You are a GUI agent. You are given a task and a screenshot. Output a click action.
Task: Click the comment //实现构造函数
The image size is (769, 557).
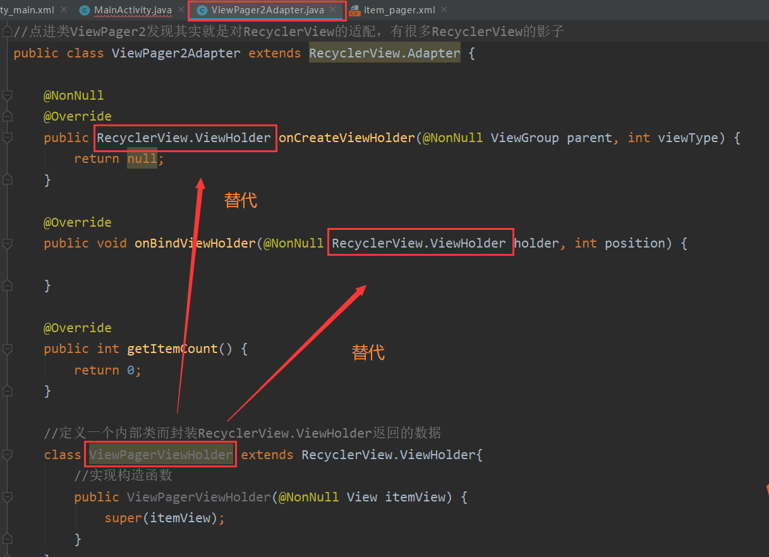click(x=123, y=476)
